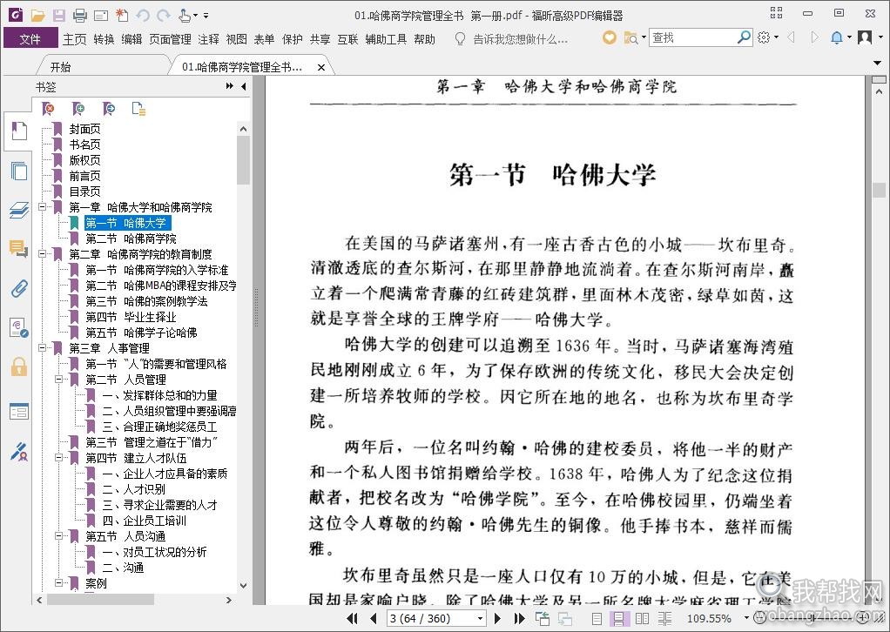Open the Digital Signatures sidebar icon
The height and width of the screenshot is (632, 890).
(x=19, y=328)
